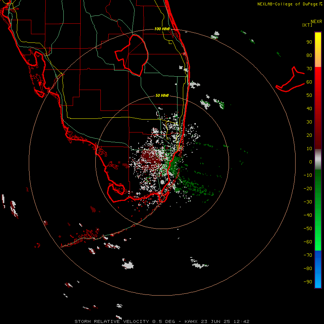Click the -50 value on velocity scale
324x324 pixels.
[308, 229]
